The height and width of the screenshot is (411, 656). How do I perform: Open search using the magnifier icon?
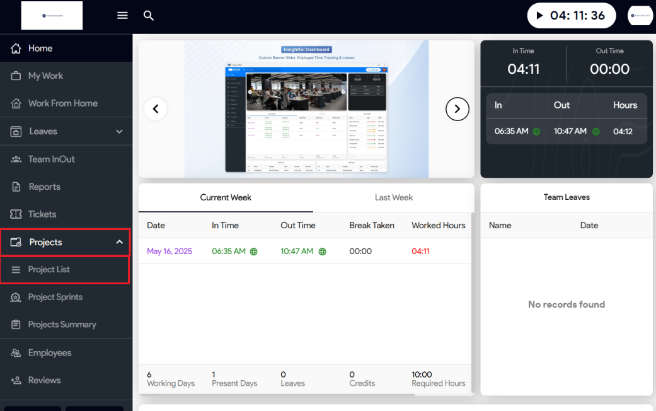tap(149, 16)
